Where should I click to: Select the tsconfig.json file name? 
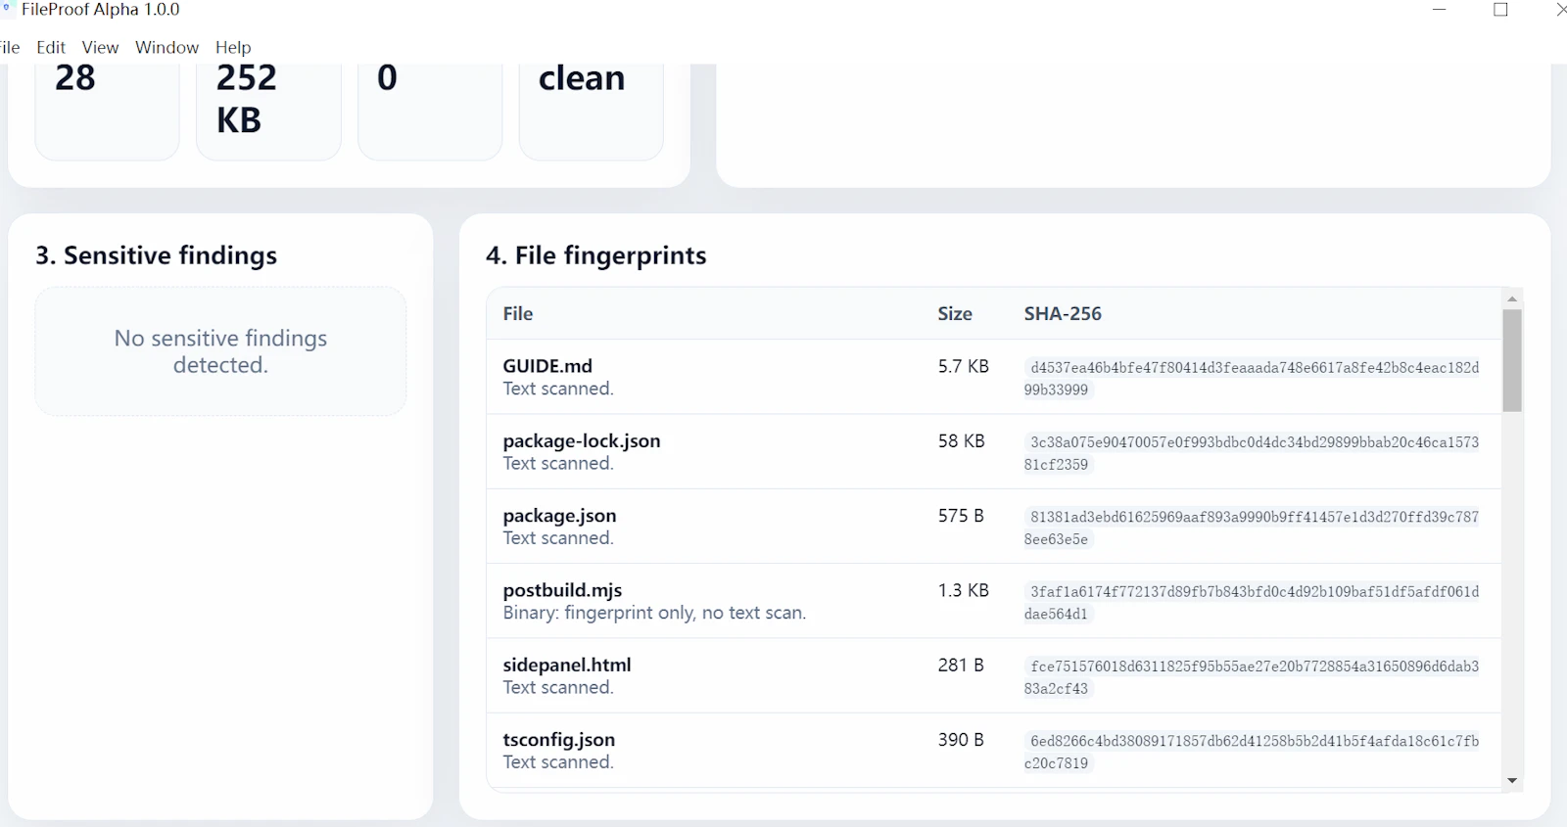(x=559, y=740)
